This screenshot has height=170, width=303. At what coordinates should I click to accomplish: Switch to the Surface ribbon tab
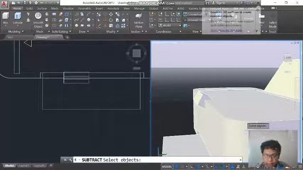tap(42, 8)
